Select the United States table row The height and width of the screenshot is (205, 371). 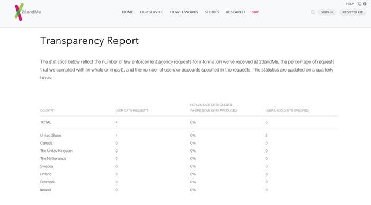pos(189,135)
